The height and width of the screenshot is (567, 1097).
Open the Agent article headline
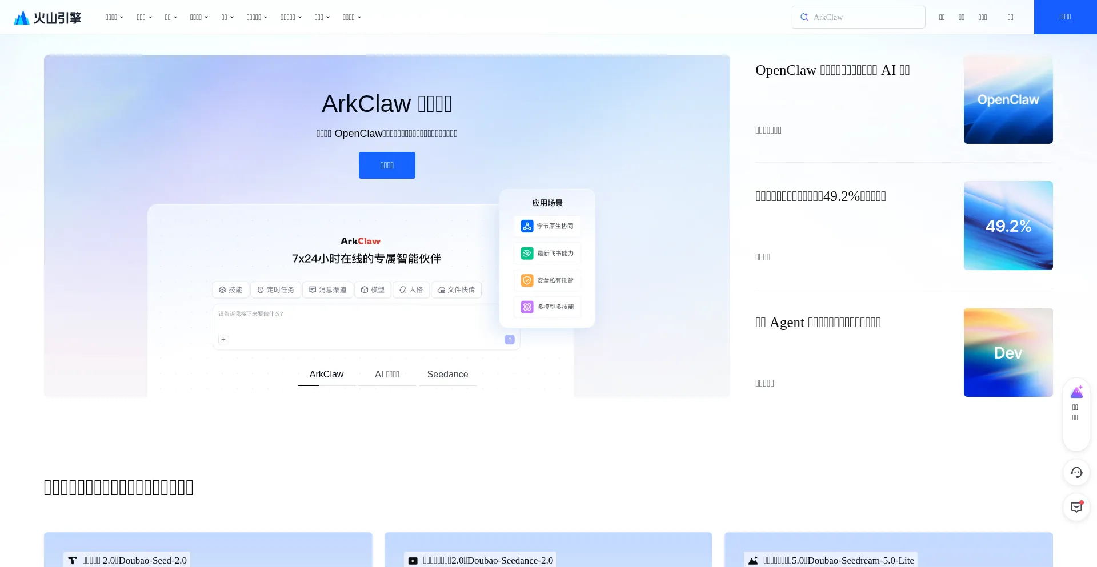(x=818, y=323)
